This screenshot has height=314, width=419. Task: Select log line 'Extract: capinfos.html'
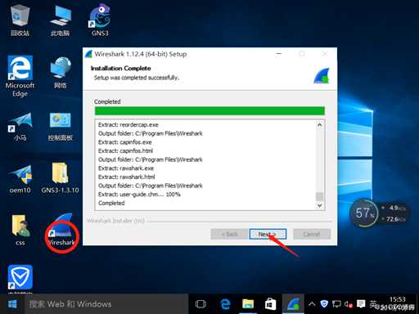(125, 151)
